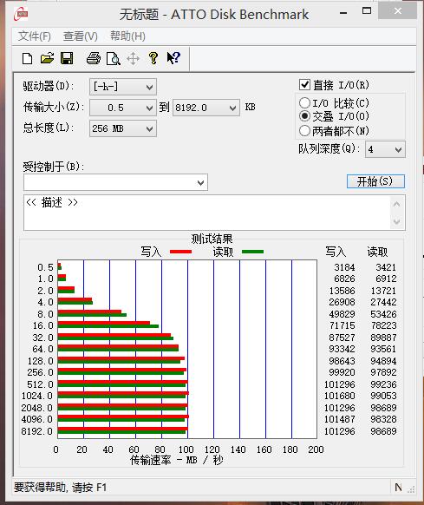
Task: Open the 帮助(H) menu
Action: [x=127, y=36]
